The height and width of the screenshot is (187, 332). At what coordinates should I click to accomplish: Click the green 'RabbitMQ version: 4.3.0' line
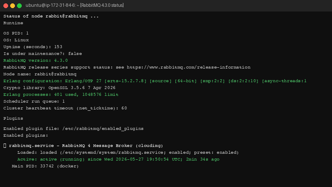[x=36, y=60]
